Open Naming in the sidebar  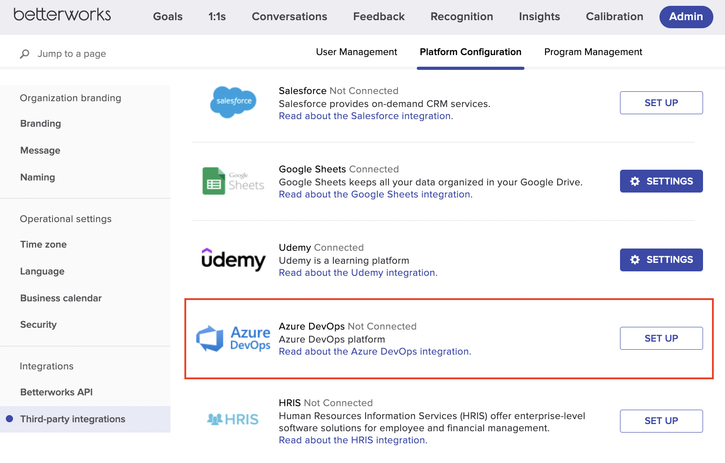[x=38, y=177]
